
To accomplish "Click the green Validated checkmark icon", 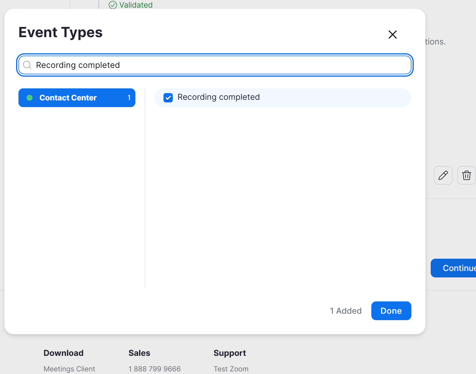I will click(x=113, y=5).
